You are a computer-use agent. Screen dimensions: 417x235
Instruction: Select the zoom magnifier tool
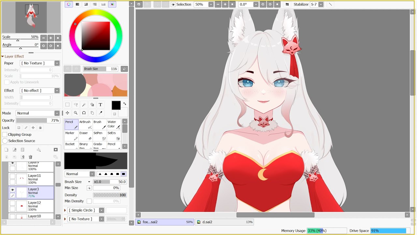coord(76,113)
